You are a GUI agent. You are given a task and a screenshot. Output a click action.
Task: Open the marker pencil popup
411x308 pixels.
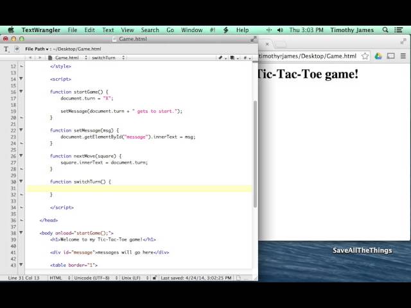[x=222, y=58]
